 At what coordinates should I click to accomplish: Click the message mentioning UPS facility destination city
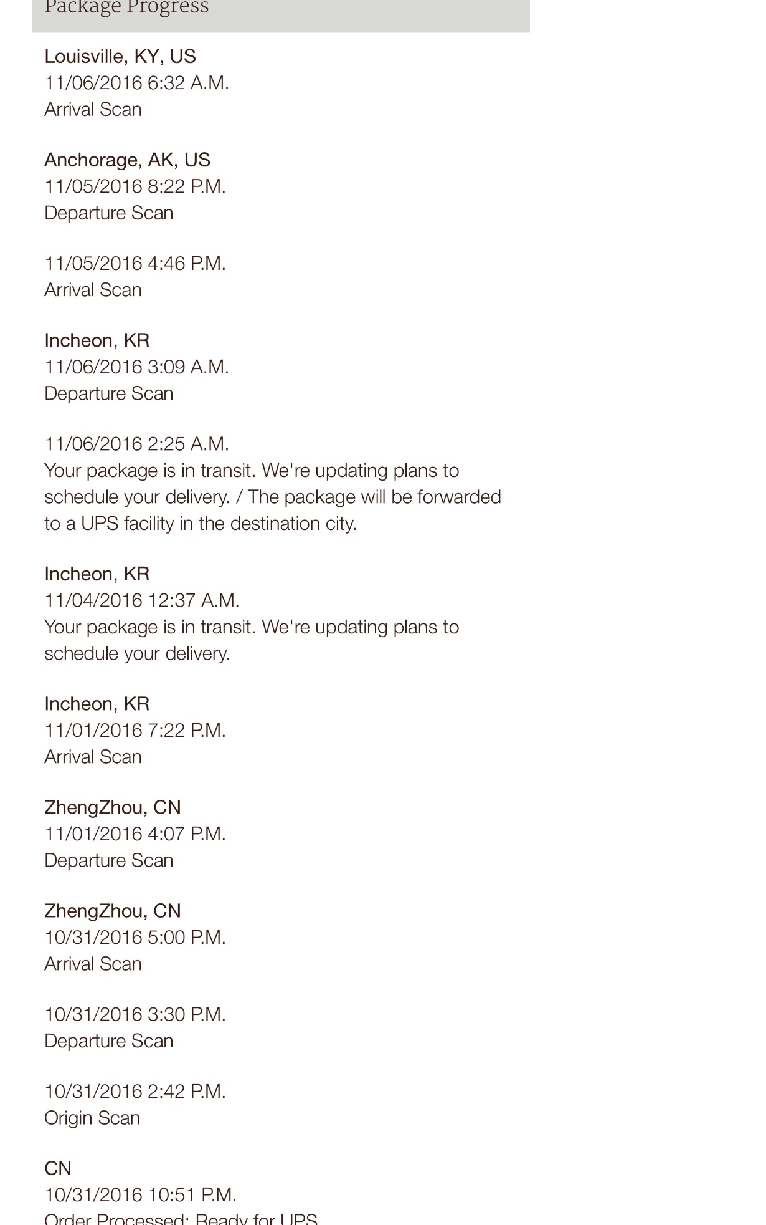[x=273, y=497]
